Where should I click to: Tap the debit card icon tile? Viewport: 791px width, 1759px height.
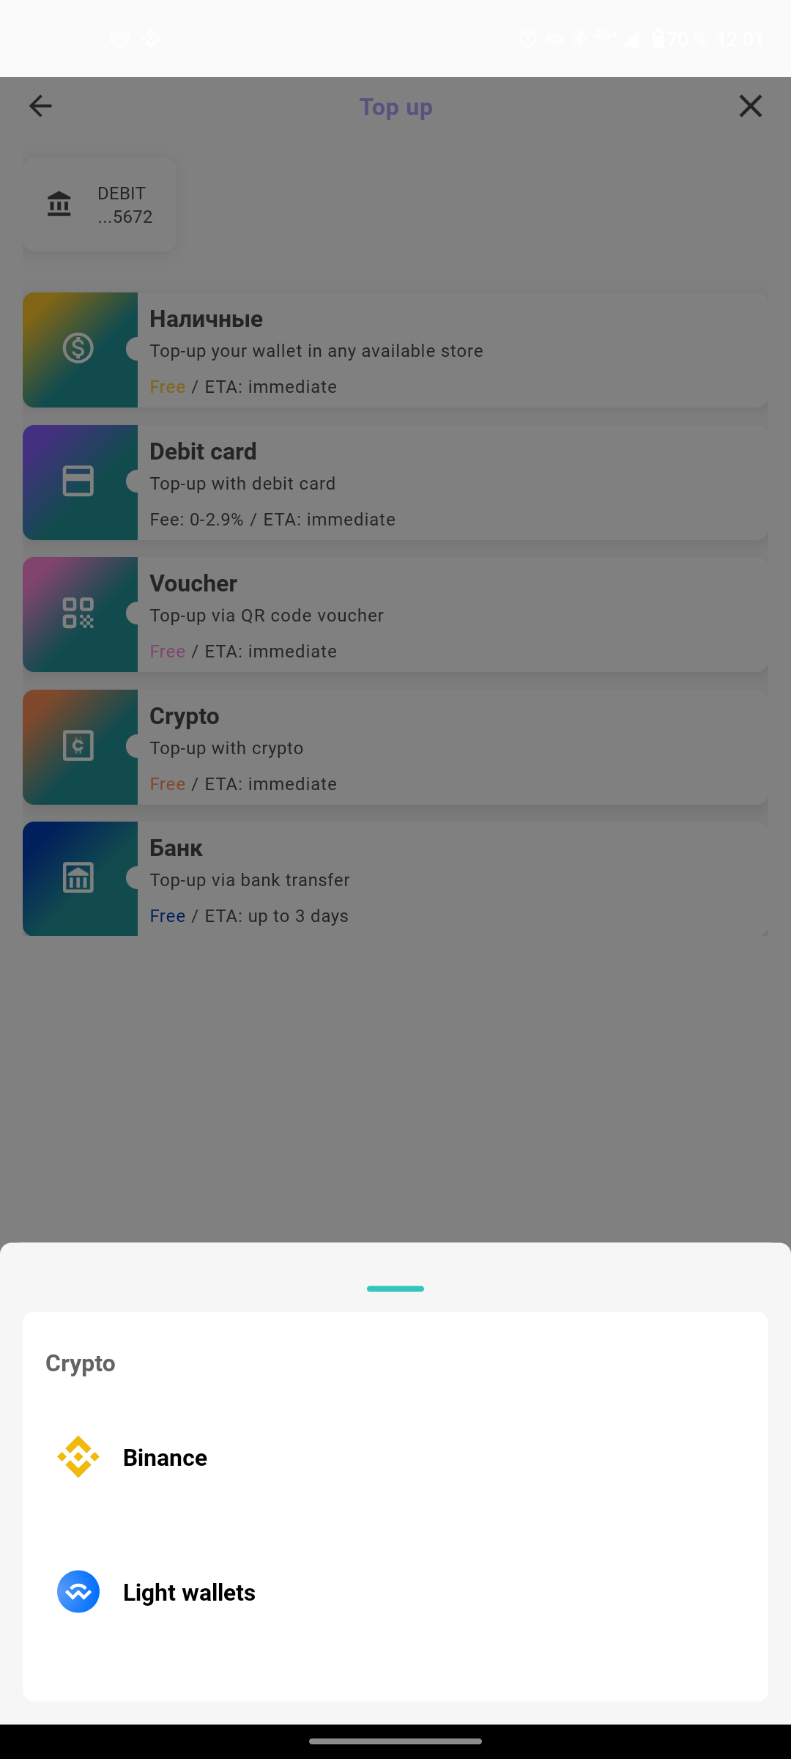point(79,482)
